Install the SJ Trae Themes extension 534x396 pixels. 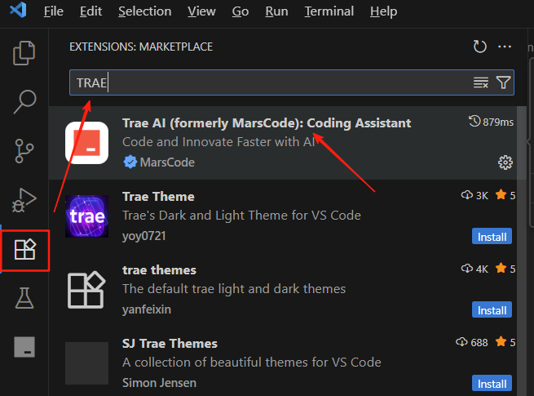click(492, 384)
